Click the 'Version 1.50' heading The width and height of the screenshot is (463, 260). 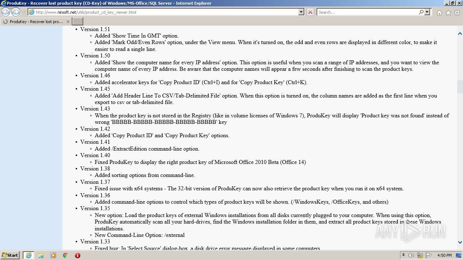[95, 56]
